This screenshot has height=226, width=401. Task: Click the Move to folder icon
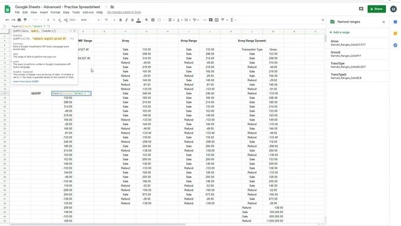[112, 7]
